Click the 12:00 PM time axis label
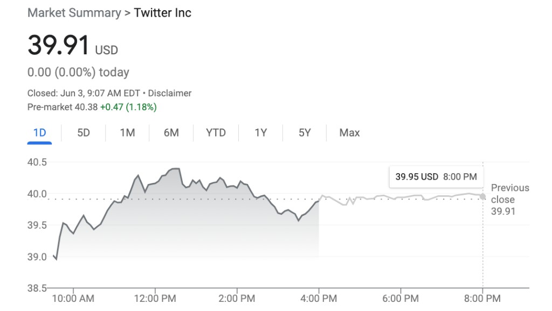This screenshot has width=552, height=311. tap(155, 299)
